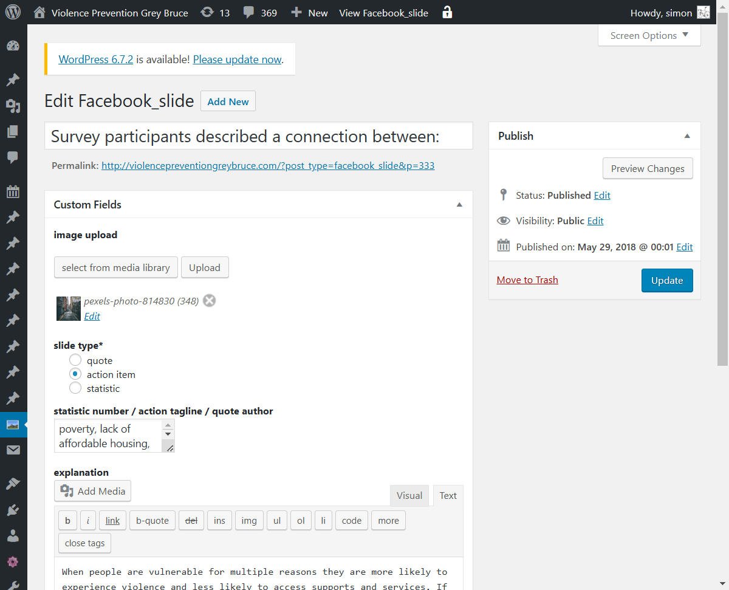Click the blue Update button
Screen dimensions: 729x590
667,280
